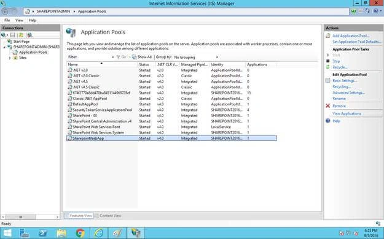Select the SecurityTokenServiceApplicationPool row
This screenshot has width=384, height=239.
click(x=171, y=110)
